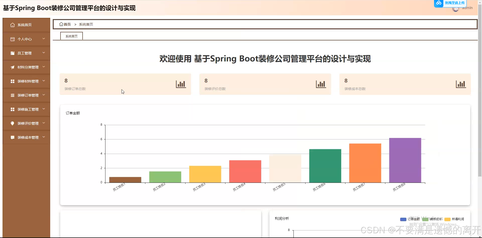Click the 装修评价总数 stat card label

215,89
